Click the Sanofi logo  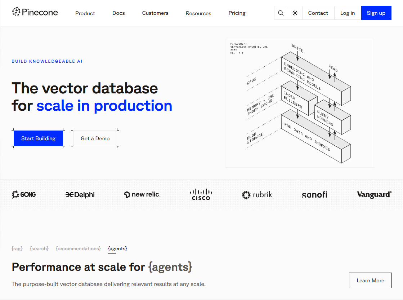point(314,195)
